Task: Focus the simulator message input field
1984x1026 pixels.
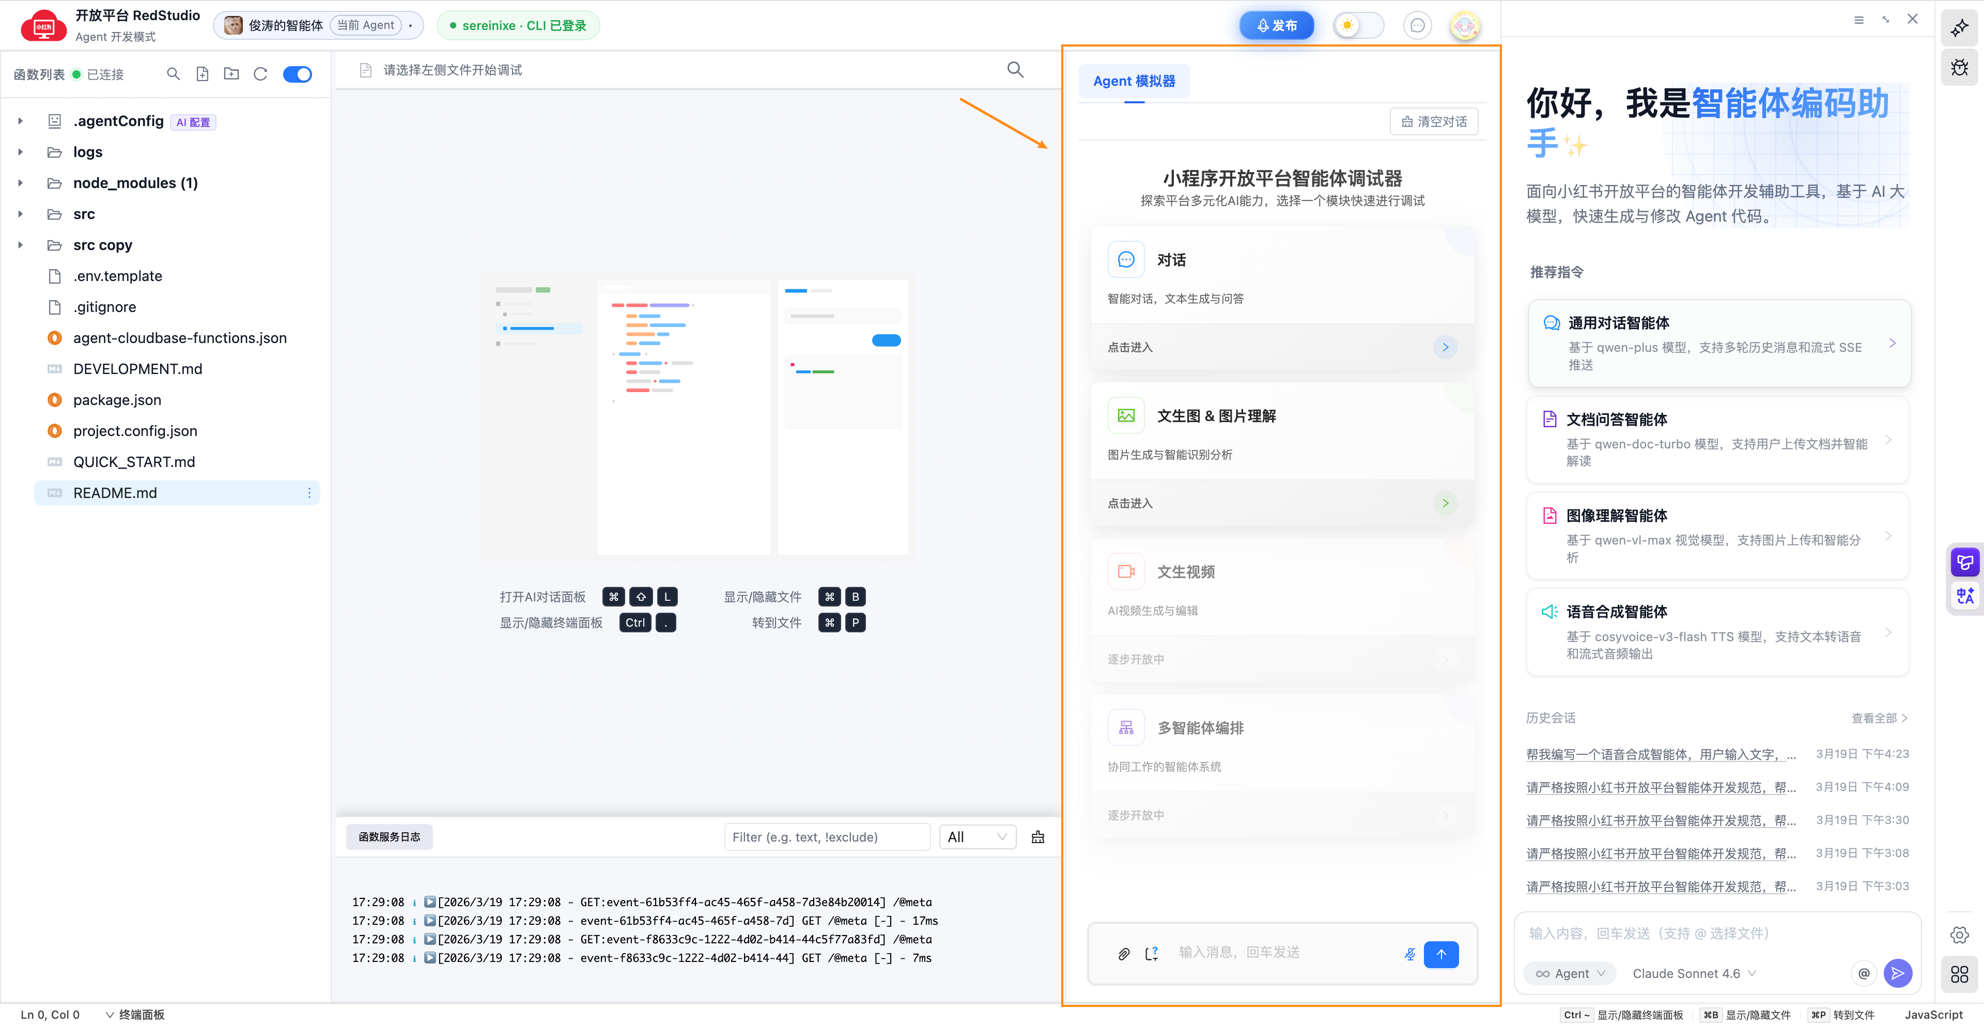Action: pyautogui.click(x=1283, y=953)
